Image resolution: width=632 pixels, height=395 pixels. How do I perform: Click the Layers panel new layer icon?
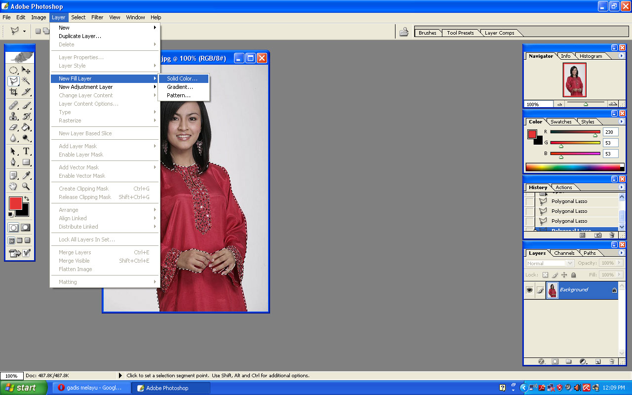coord(598,361)
